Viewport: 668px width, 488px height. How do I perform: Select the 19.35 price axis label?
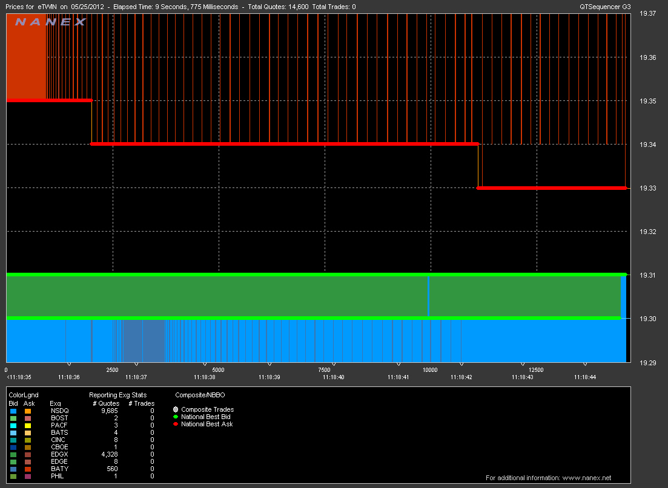[648, 101]
